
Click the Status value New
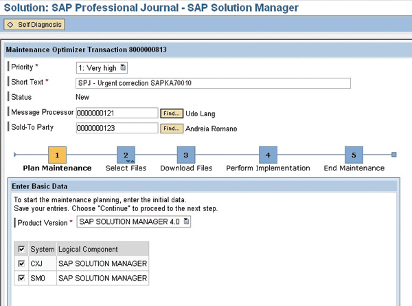[x=82, y=97]
